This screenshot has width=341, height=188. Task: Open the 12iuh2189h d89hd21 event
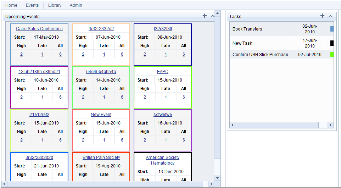point(39,72)
